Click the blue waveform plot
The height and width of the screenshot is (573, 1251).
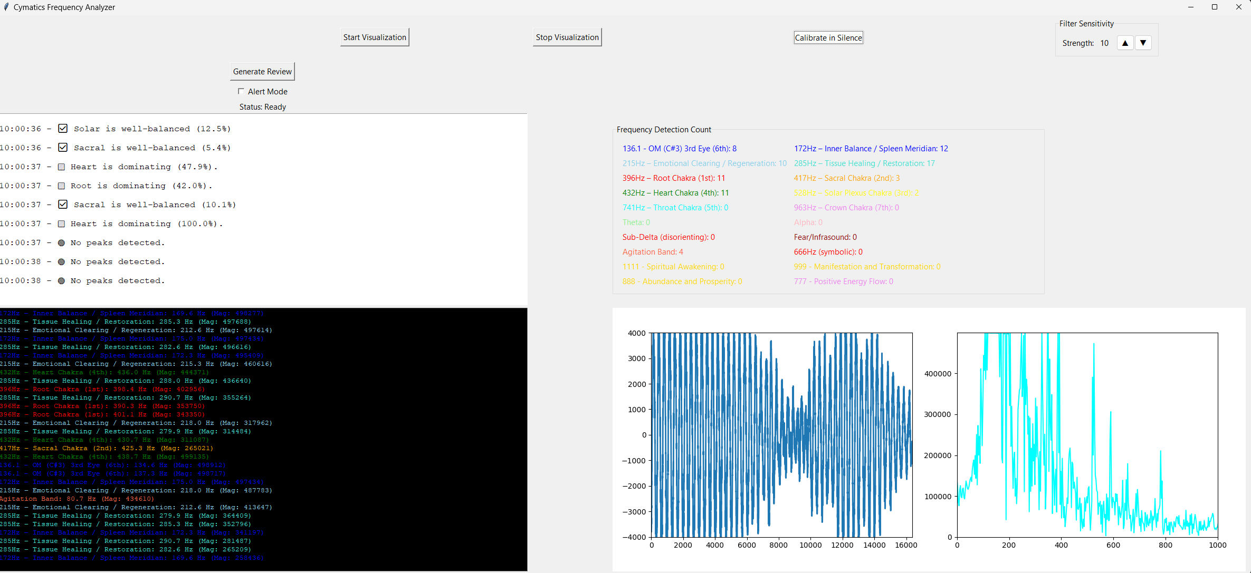[781, 435]
